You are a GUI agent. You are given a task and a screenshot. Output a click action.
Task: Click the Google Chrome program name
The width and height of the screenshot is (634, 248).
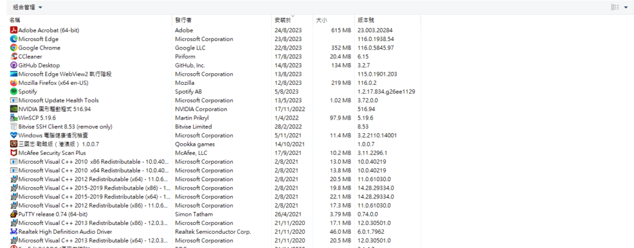39,48
